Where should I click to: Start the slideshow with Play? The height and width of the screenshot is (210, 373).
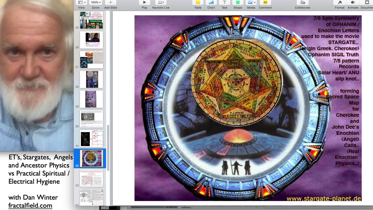(x=144, y=3)
